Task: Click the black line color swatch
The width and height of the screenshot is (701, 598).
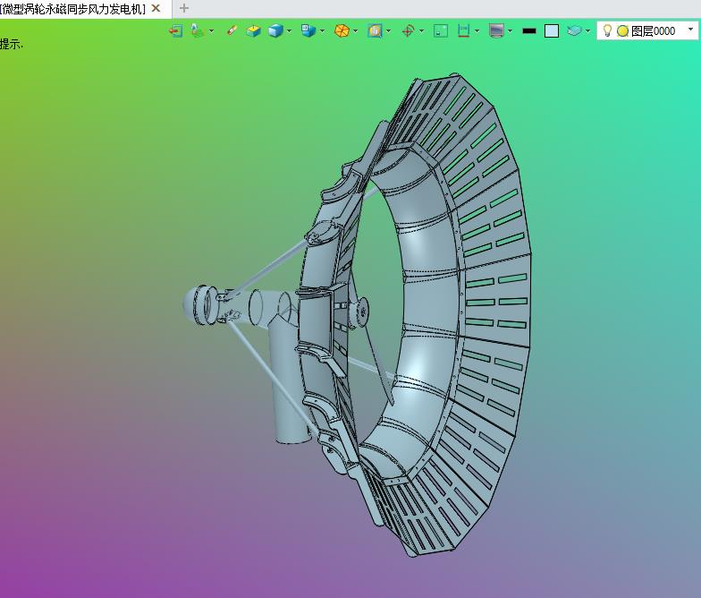Action: coord(529,30)
